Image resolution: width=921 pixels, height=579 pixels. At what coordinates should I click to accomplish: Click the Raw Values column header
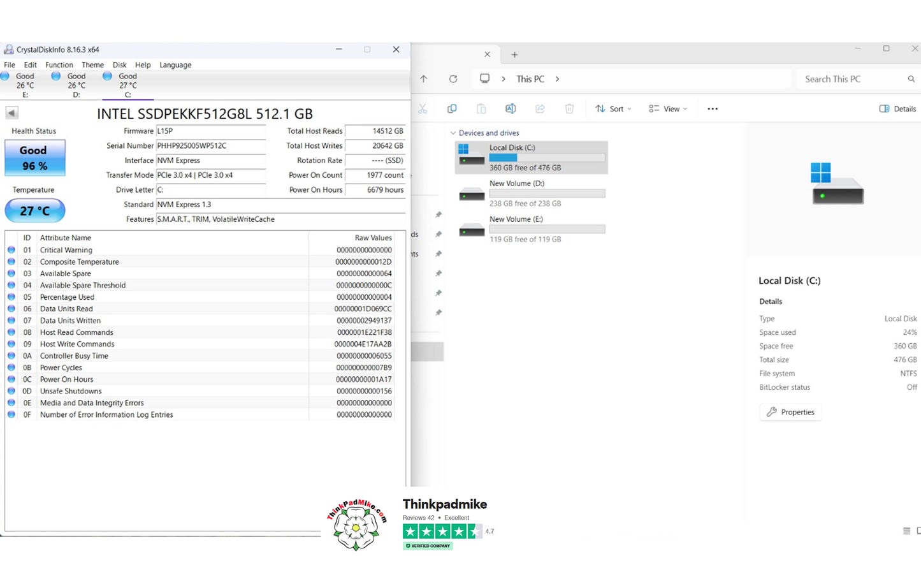coord(351,238)
